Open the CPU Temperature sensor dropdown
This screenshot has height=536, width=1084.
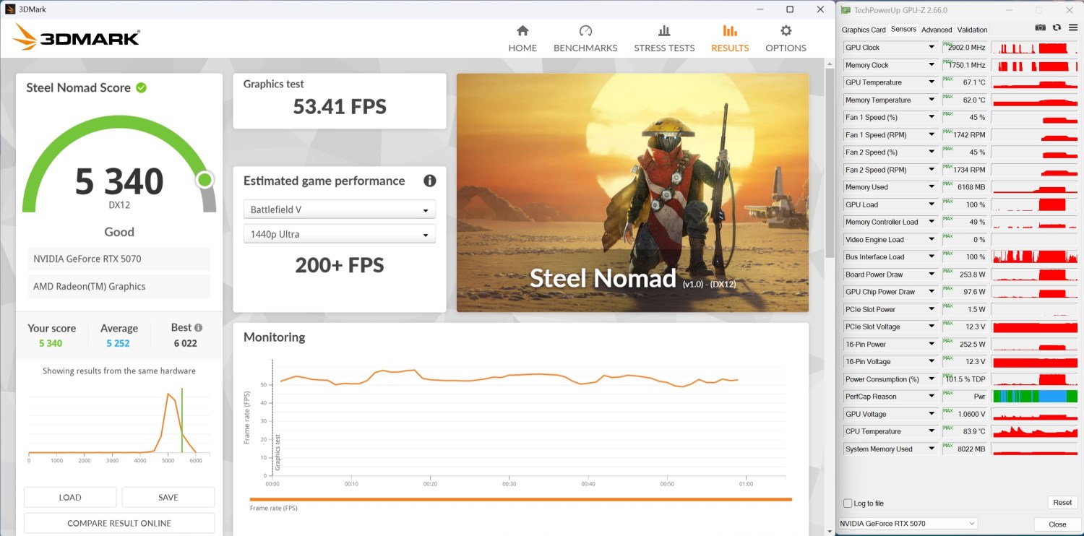click(932, 431)
